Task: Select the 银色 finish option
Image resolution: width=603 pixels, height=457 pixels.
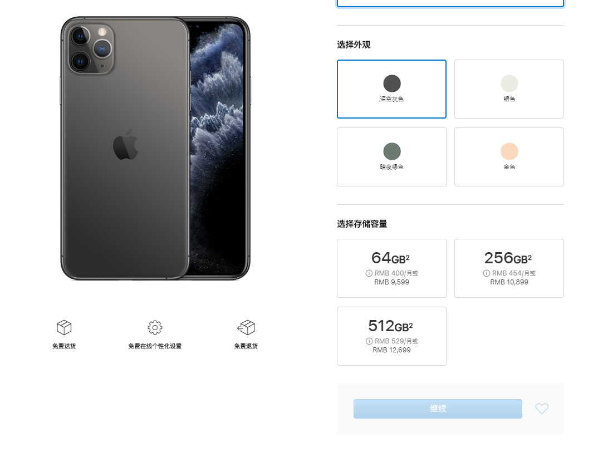Action: point(509,89)
